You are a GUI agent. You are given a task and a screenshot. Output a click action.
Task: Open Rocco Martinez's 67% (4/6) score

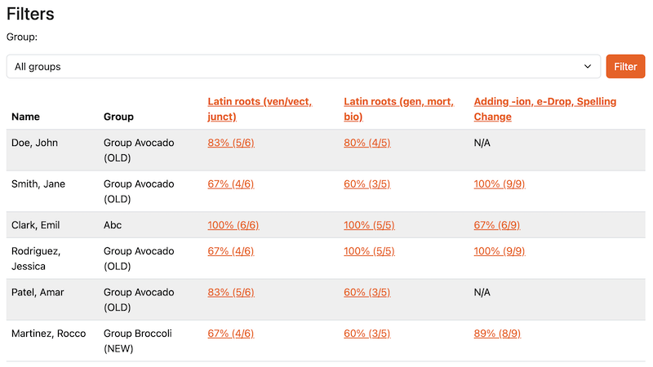pos(231,334)
